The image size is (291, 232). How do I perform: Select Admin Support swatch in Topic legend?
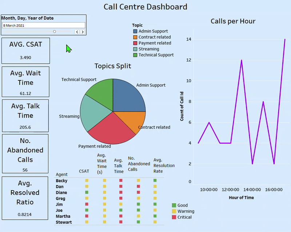pos(135,31)
